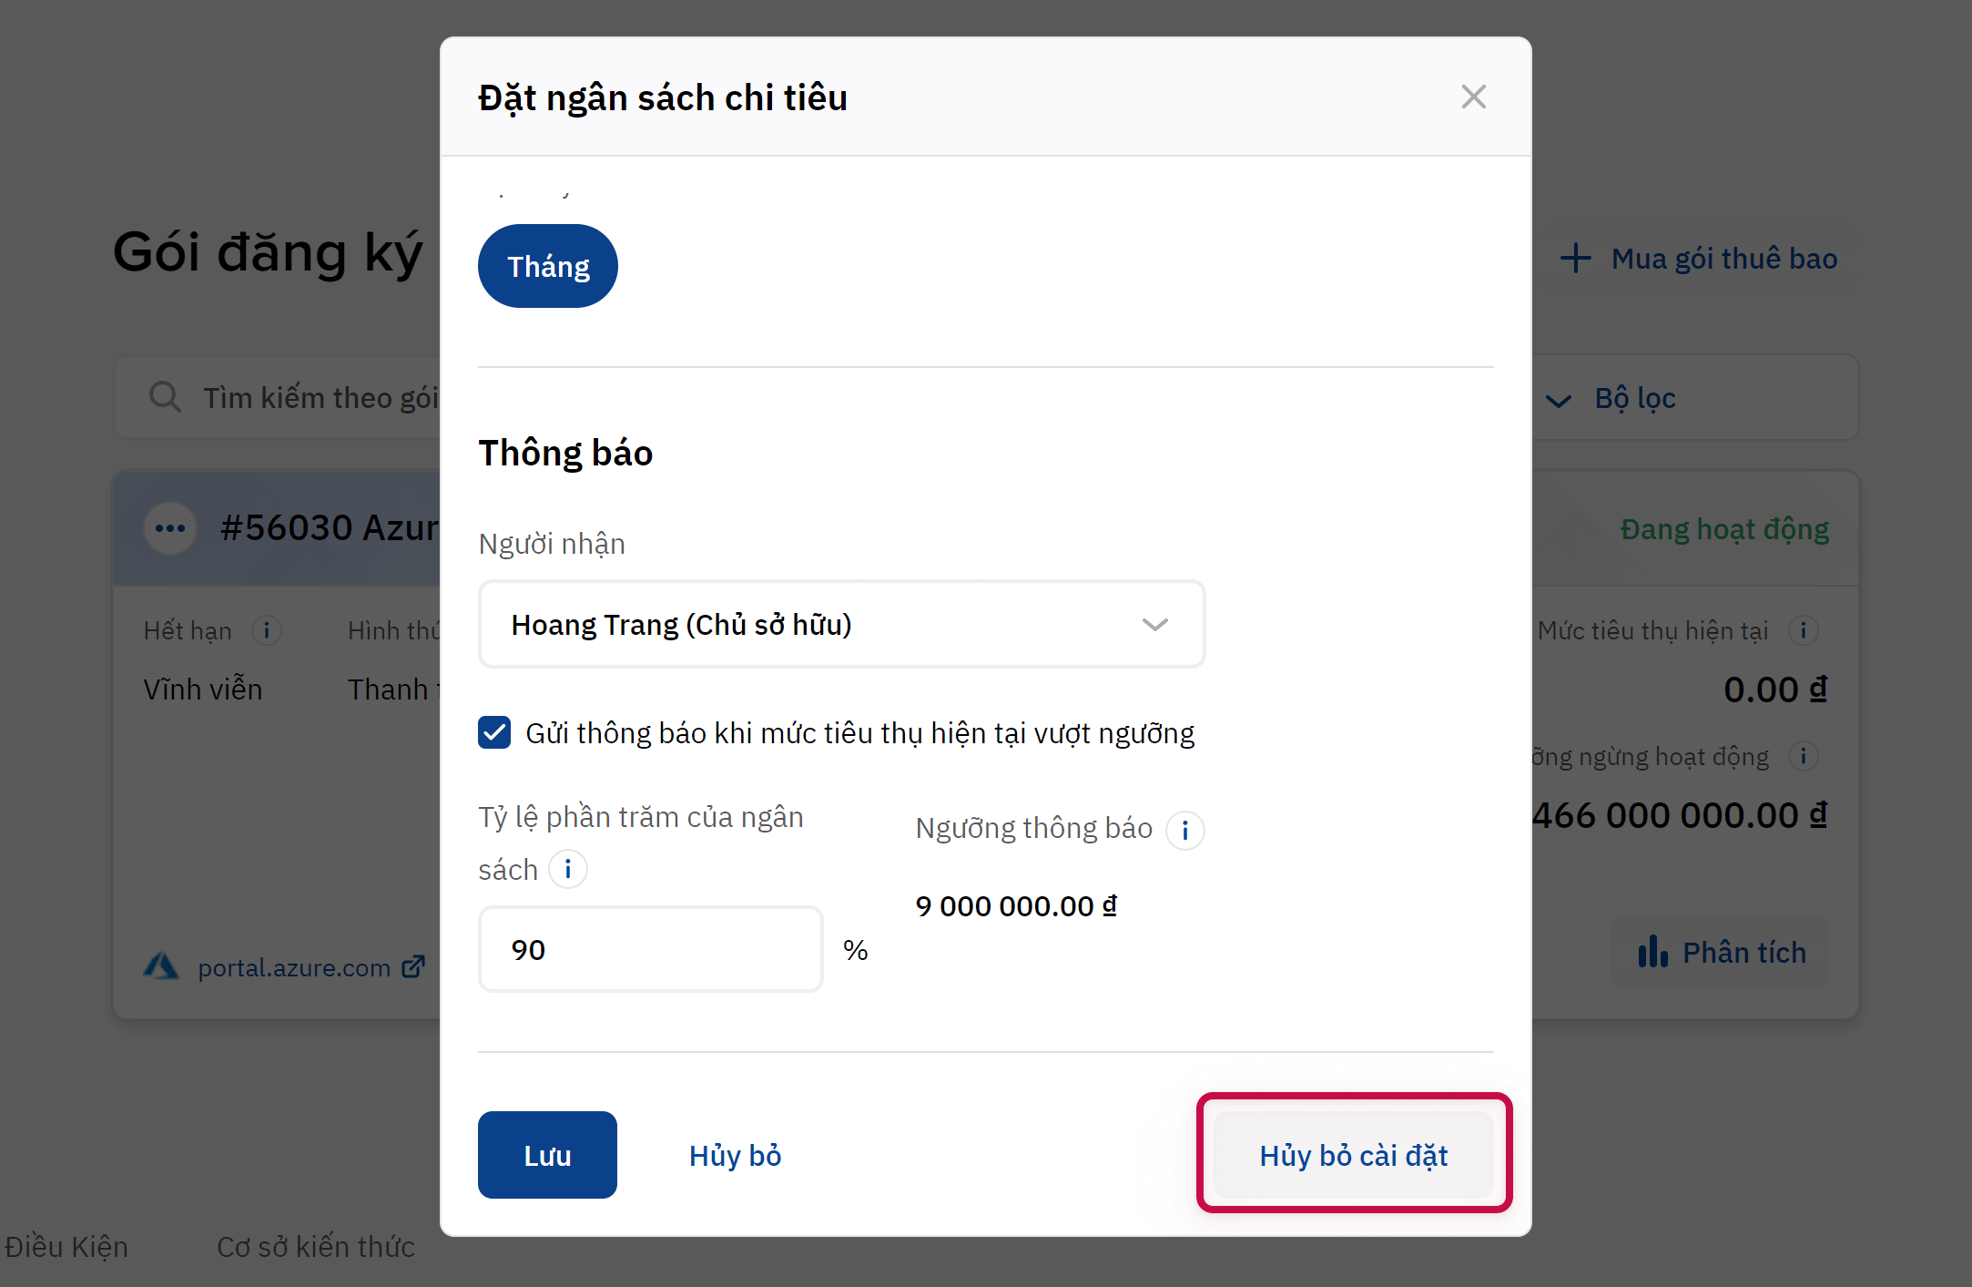Click the info icon next to Hết hạn

[x=266, y=630]
